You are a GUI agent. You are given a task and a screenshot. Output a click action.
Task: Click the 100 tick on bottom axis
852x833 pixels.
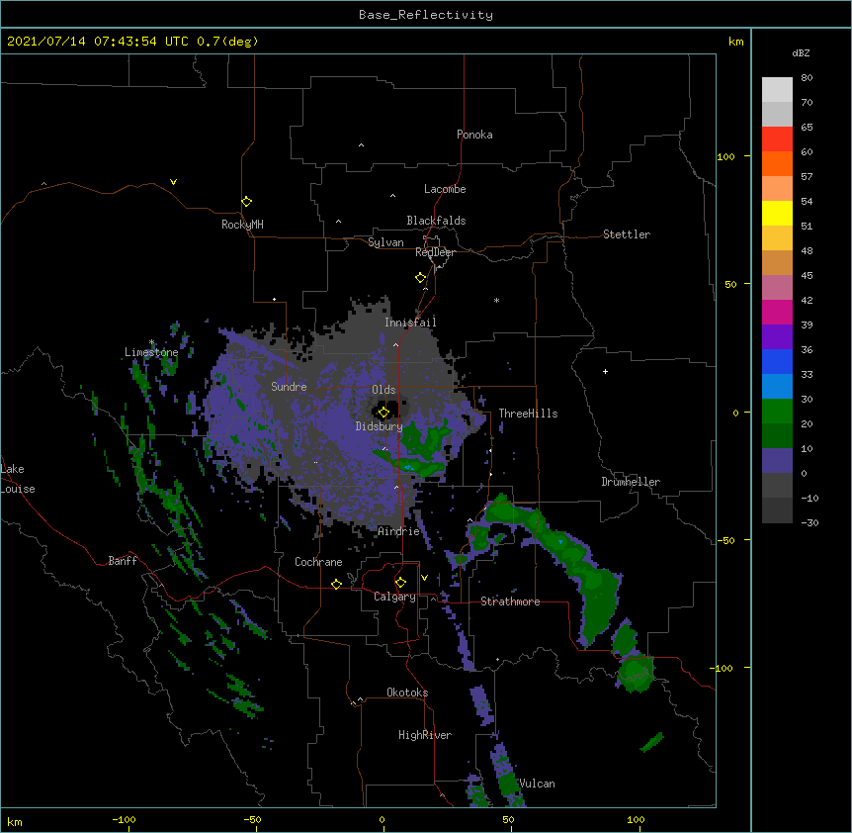pyautogui.click(x=636, y=819)
